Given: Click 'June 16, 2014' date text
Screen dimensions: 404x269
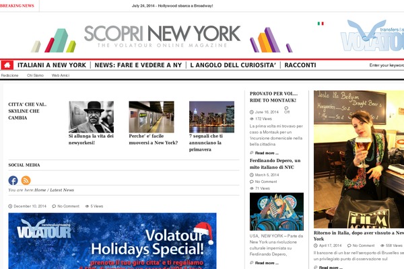Looking at the screenshot, I should click(x=267, y=112).
